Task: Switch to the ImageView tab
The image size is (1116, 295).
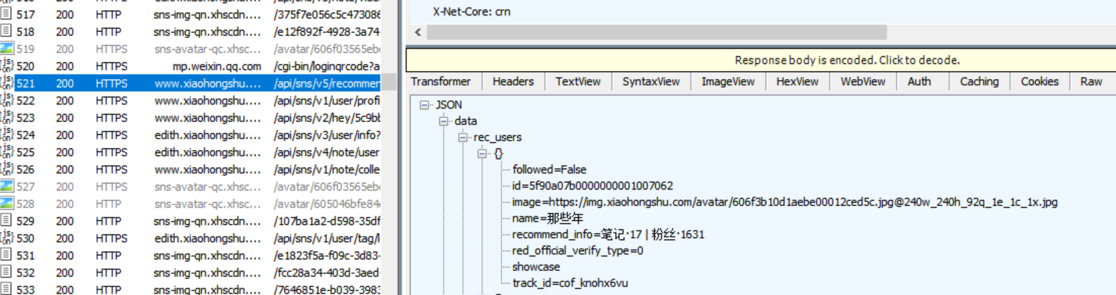Action: (x=728, y=82)
